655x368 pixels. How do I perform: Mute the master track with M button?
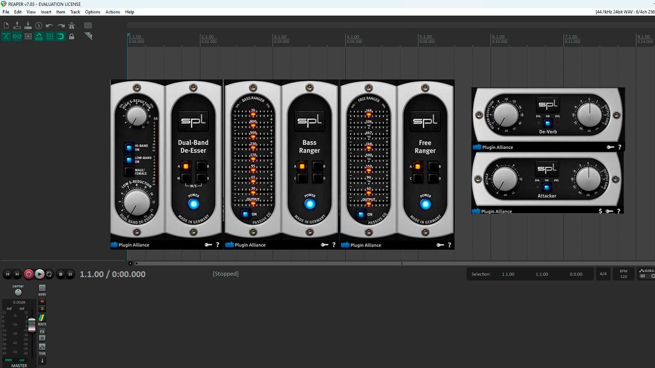click(42, 301)
